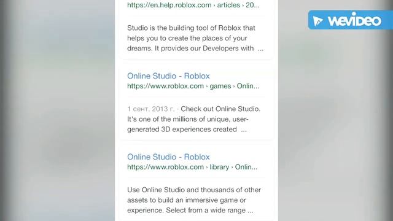The image size is (393, 221).
Task: Click the roblox.com games URL breadcrumb
Action: (x=193, y=86)
